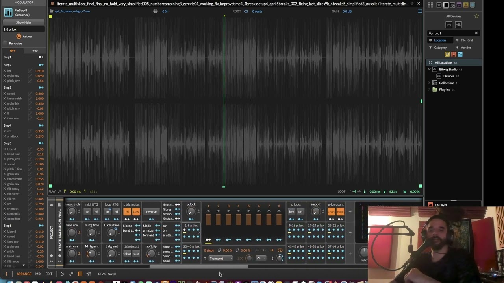Viewport: 504px width, 283px height.
Task: Click the GAIN 0.0 dB value
Action: click(x=347, y=11)
